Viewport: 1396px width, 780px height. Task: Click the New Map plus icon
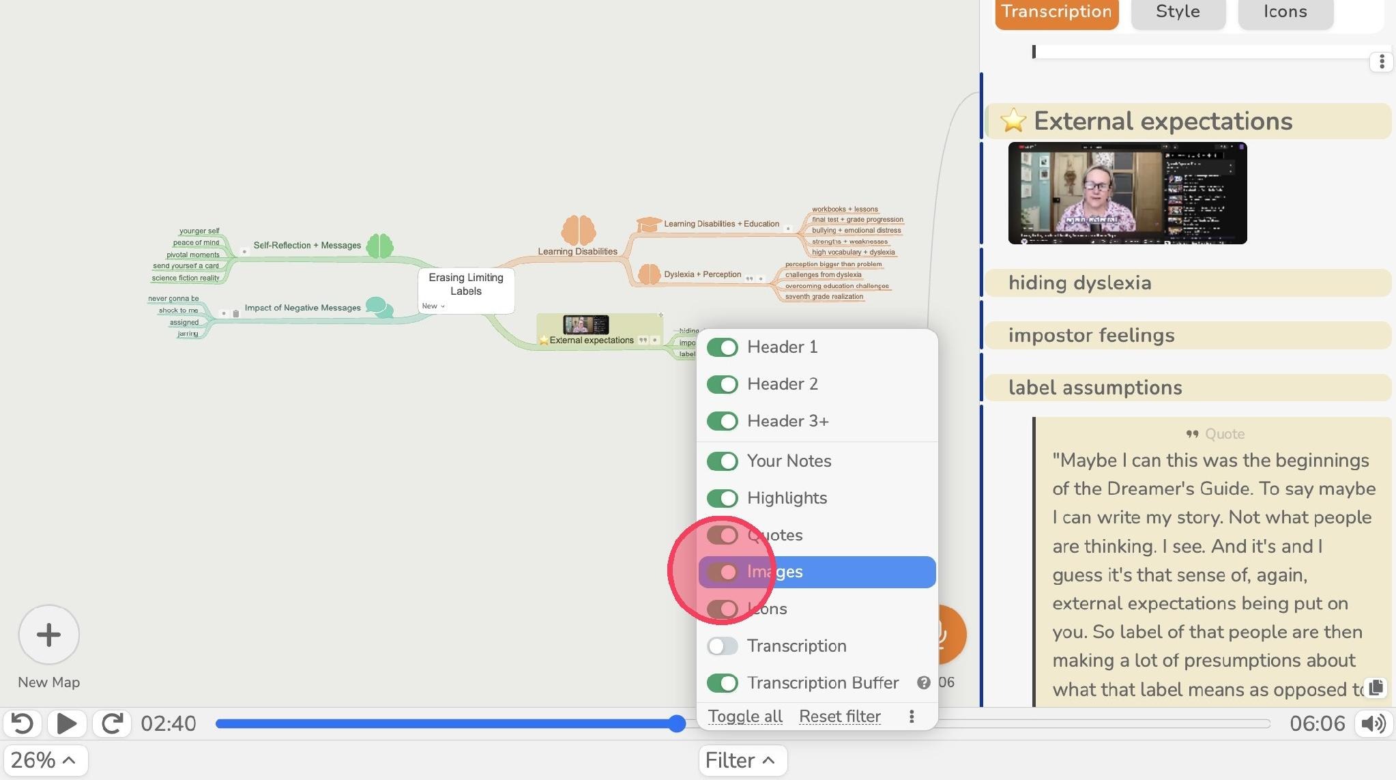(48, 635)
